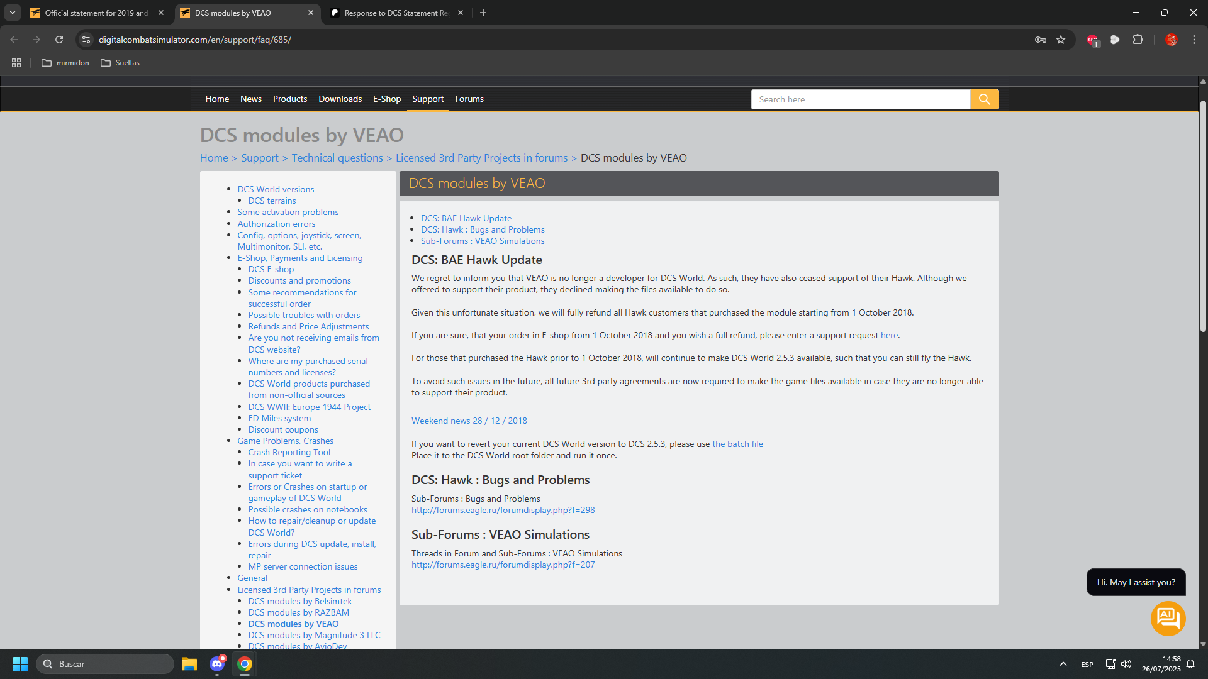
Task: View site information icon in address bar
Action: click(86, 40)
